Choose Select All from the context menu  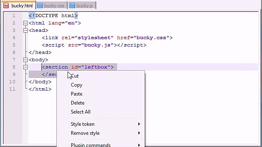[101, 112]
